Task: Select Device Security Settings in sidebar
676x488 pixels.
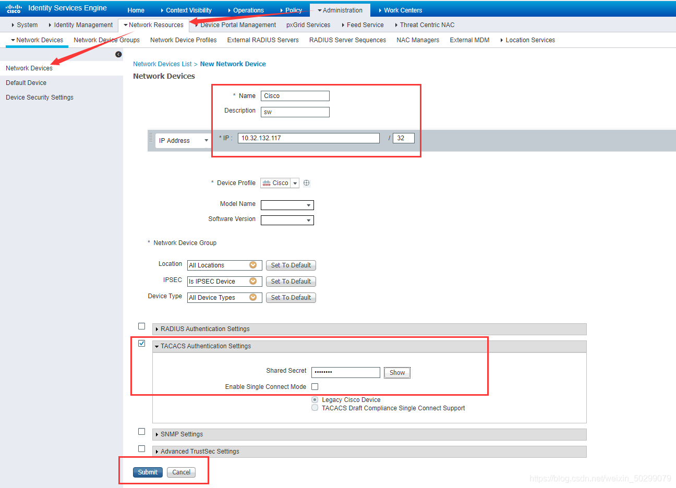Action: point(40,97)
